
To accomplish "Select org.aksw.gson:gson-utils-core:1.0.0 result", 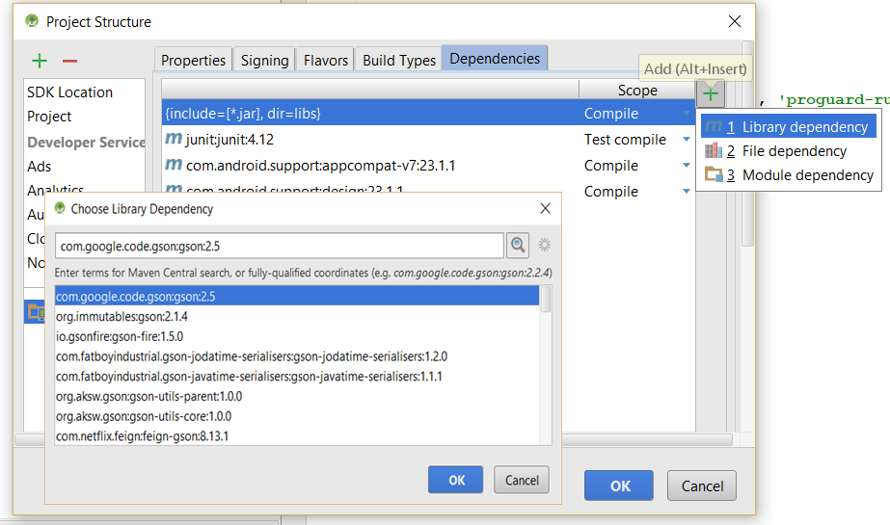I will pos(297,415).
